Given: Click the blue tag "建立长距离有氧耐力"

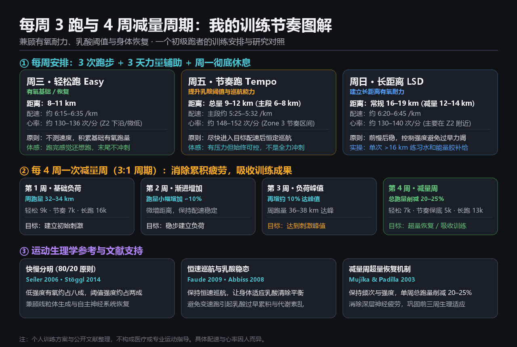Looking at the screenshot, I should coord(377,92).
